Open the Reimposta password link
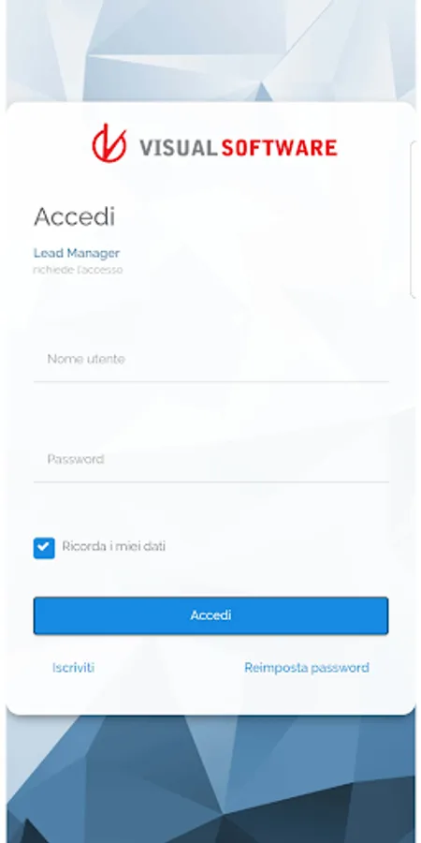Image resolution: width=421 pixels, height=843 pixels. point(307,668)
